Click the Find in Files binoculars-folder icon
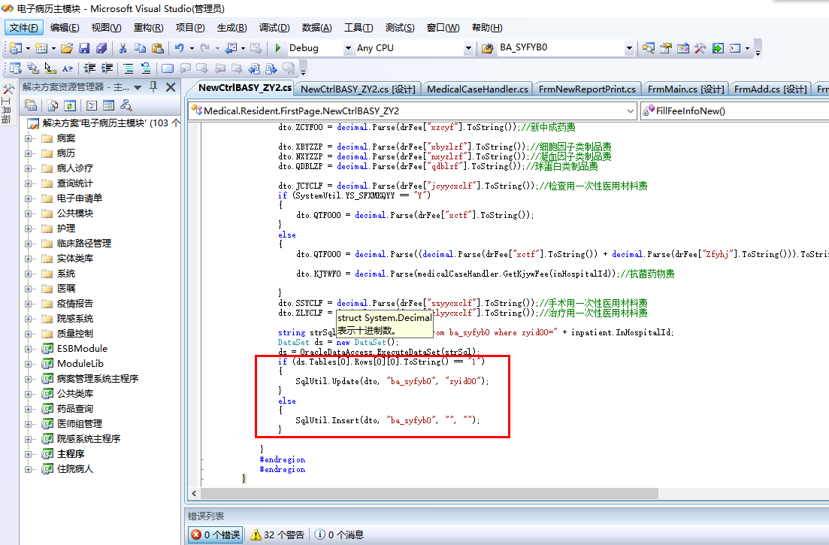Viewport: 829px width, 545px height. point(487,48)
